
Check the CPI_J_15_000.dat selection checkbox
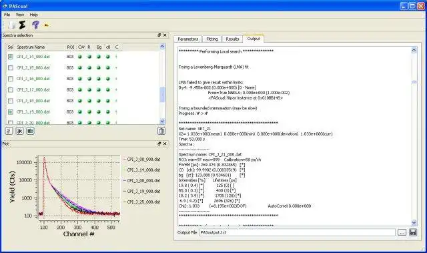tap(11, 67)
